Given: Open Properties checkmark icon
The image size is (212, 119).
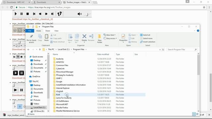Looking at the screenshot, I should [x=123, y=36].
